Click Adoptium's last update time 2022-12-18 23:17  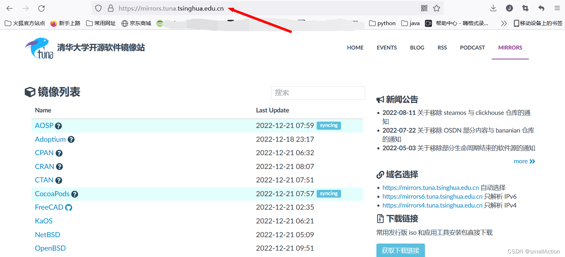tap(285, 139)
